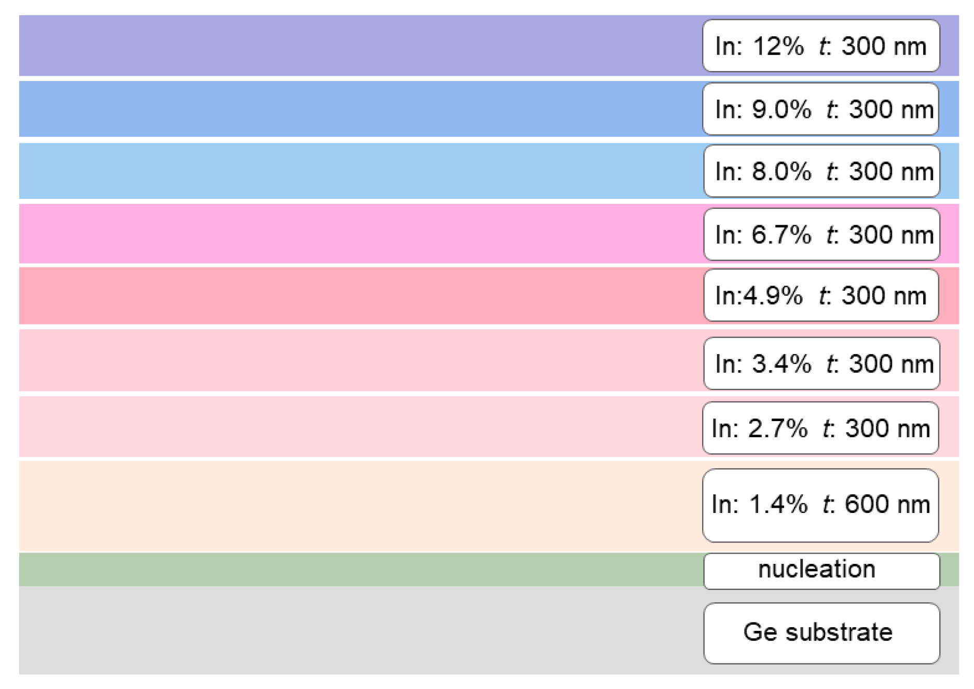Click the salmon-pink 4.9% indium layer band
The image size is (974, 689).
[x=358, y=295]
